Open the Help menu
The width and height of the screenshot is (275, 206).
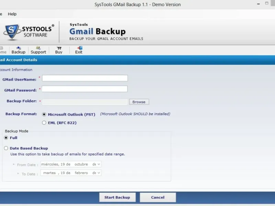pos(12,14)
